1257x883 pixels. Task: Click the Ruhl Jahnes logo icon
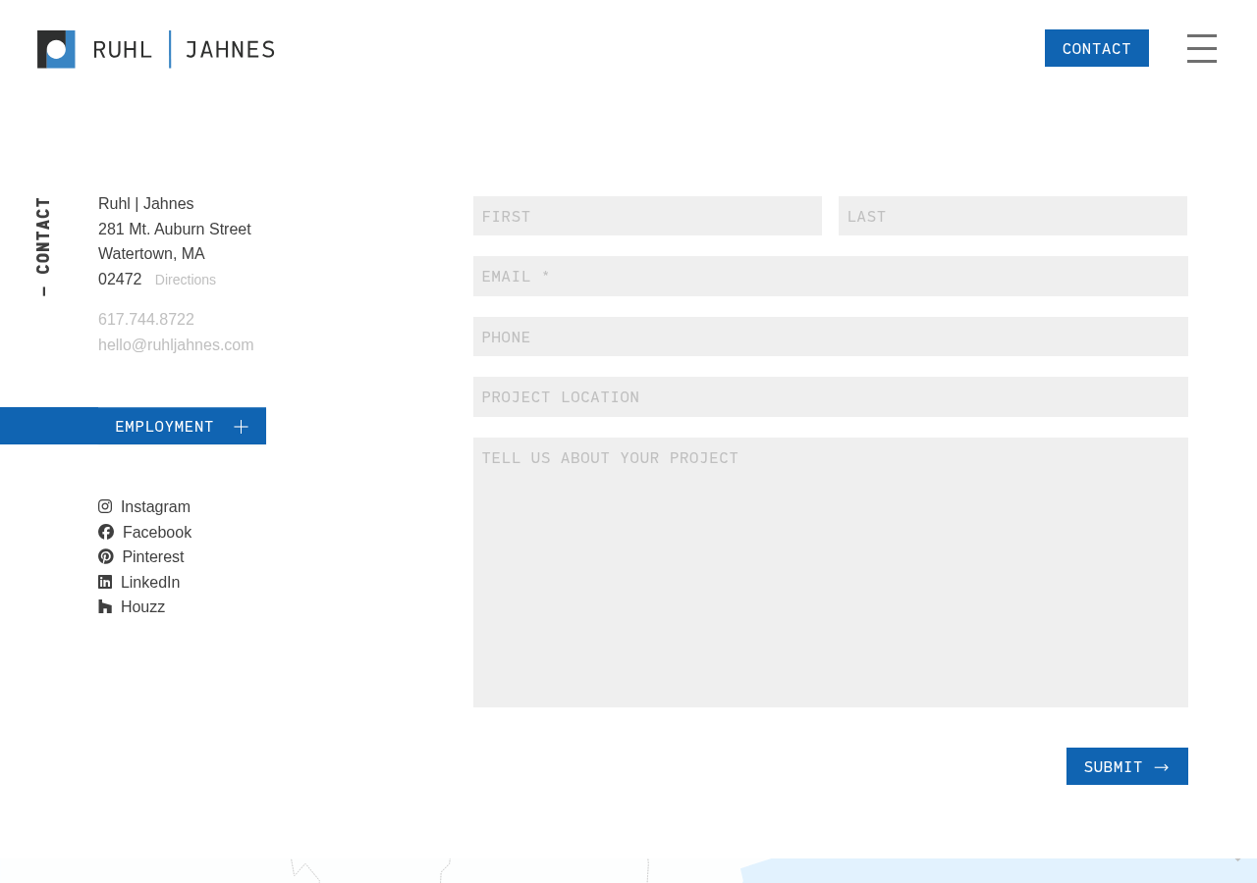[x=56, y=49]
